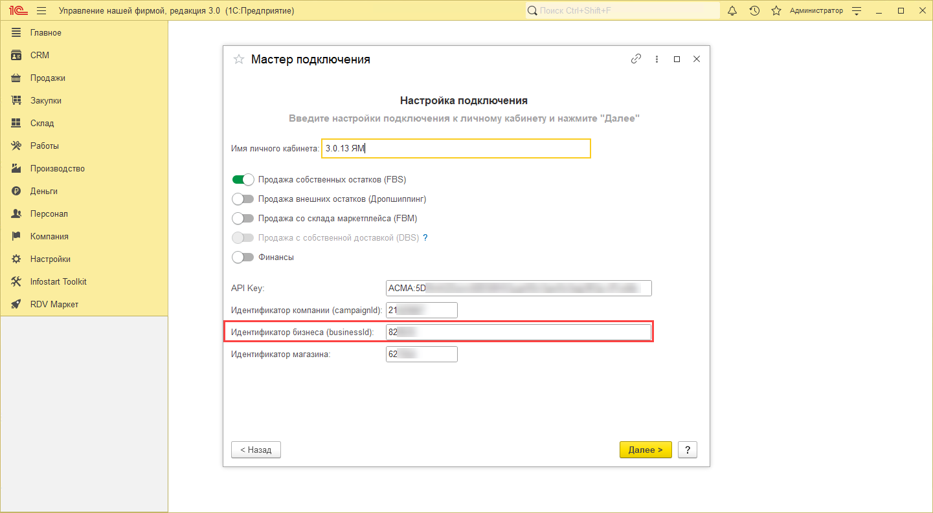
Task: Click into the API Key field
Action: [x=519, y=288]
